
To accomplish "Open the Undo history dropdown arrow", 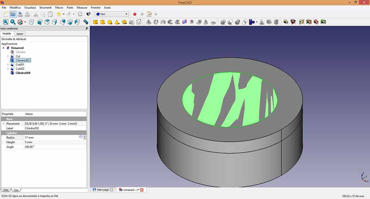I will click(64, 14).
